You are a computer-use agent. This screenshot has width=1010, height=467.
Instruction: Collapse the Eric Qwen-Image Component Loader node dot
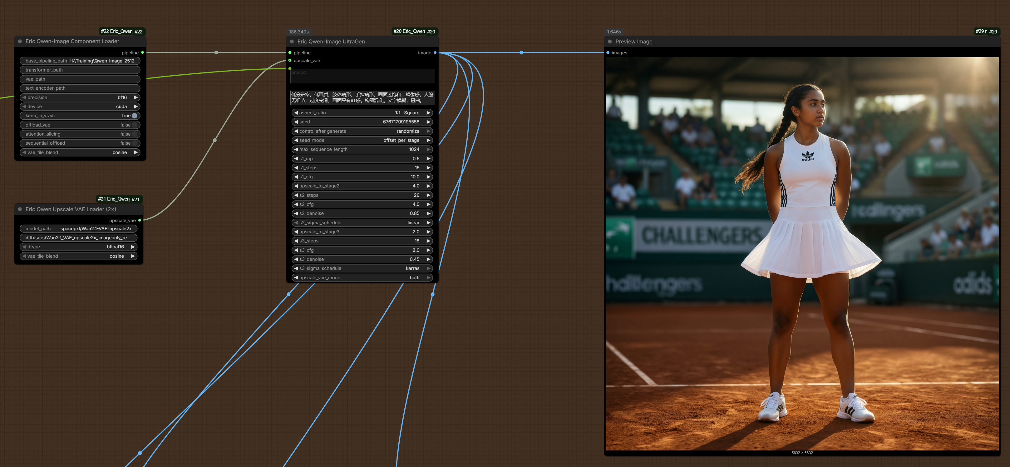pyautogui.click(x=20, y=41)
